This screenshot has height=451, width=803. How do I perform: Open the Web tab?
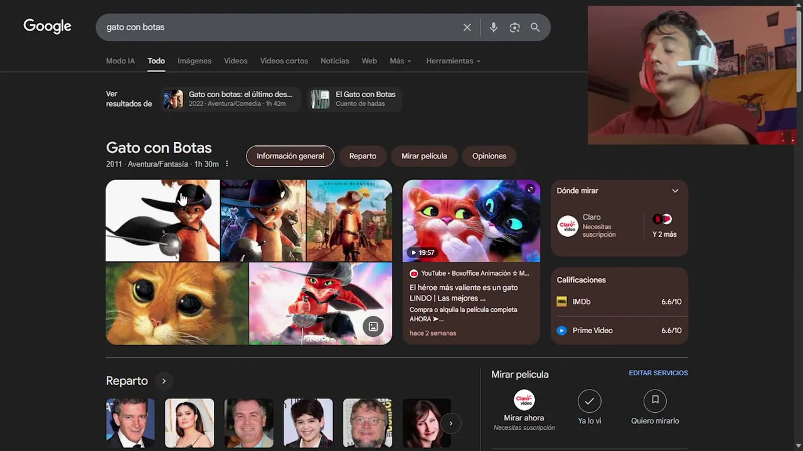click(x=369, y=61)
